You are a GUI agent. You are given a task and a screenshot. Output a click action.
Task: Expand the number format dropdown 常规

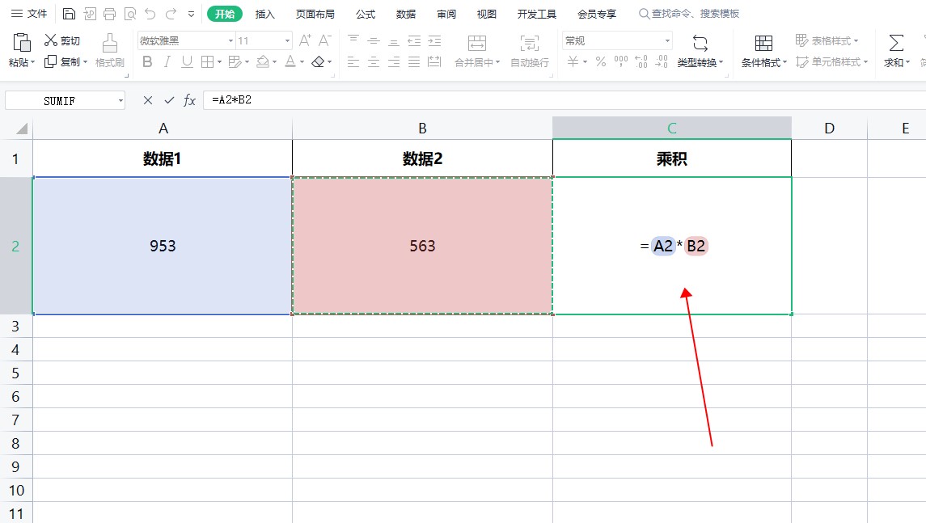click(x=667, y=40)
